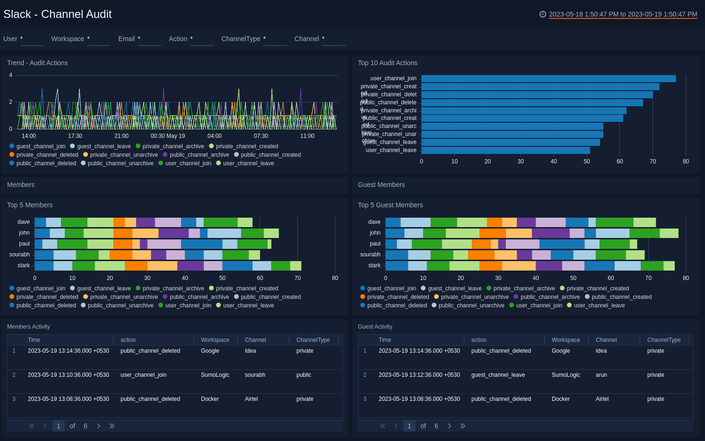This screenshot has width=705, height=441.
Task: Open the ChannelType filter field
Action: pyautogui.click(x=275, y=42)
